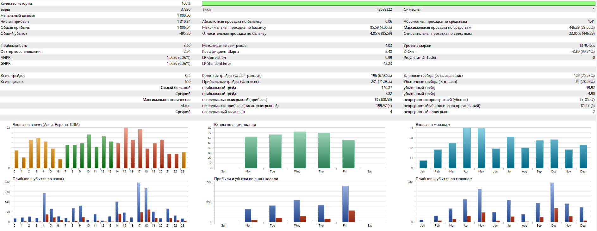597x231 pixels.
Task: Click the Тики value 48539322
Action: 384,9
